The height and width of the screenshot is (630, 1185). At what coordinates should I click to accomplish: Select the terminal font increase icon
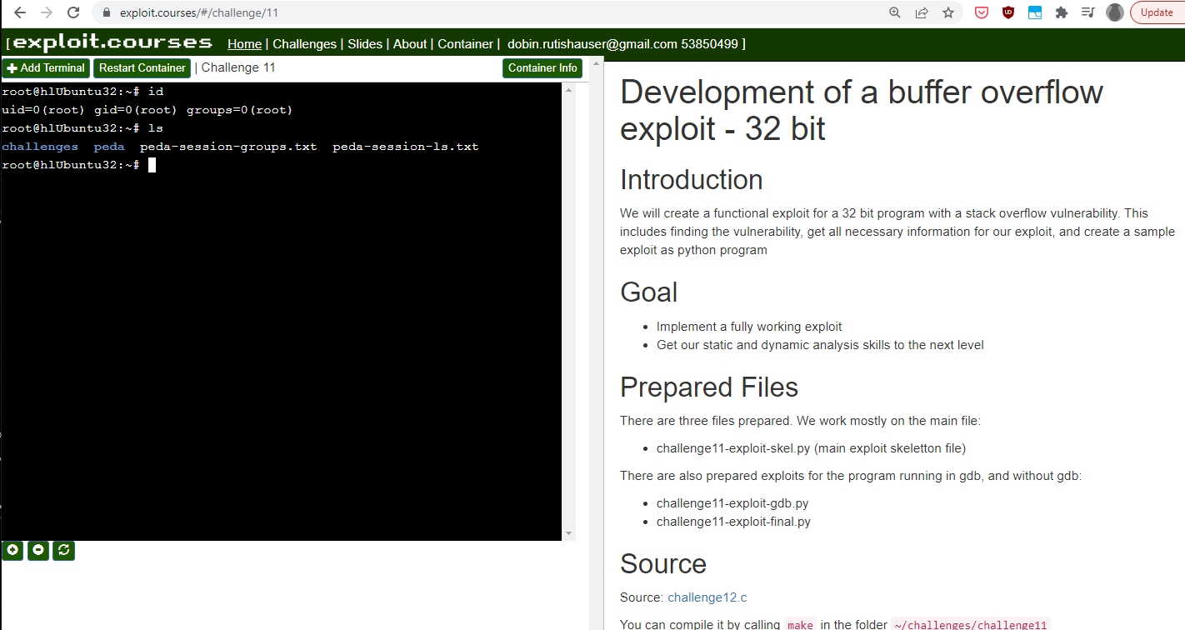coord(12,550)
